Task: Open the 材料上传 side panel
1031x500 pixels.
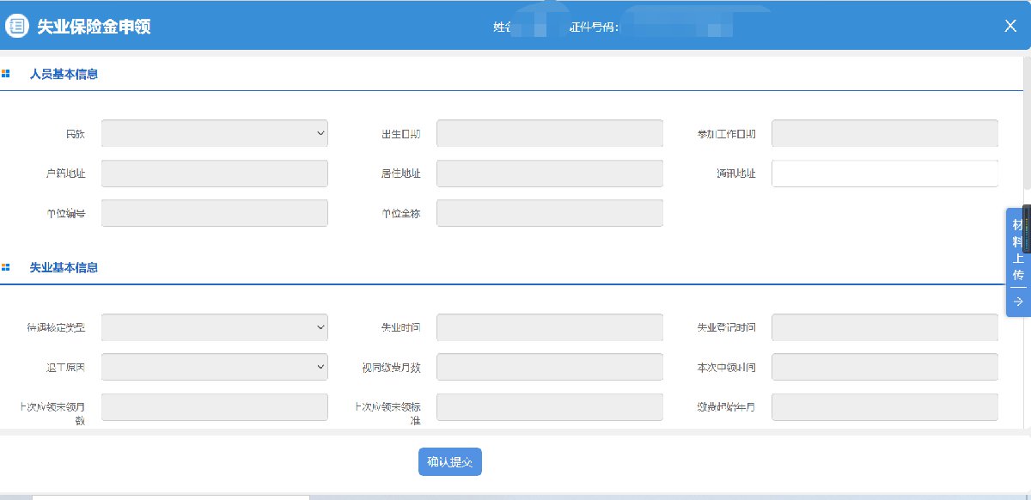Action: (x=1018, y=249)
